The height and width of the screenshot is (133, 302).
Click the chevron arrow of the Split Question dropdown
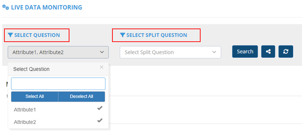(x=214, y=52)
